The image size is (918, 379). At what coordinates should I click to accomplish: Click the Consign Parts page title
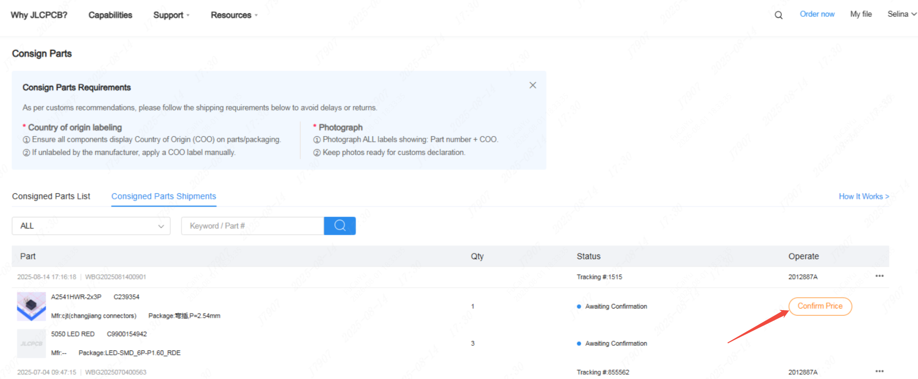coord(42,54)
